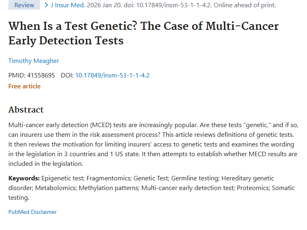Follow the DOI link 10.17849/insm-53-1-1-4.2 below the author
Viewport: 307px width, 230px height.
[x=112, y=75]
